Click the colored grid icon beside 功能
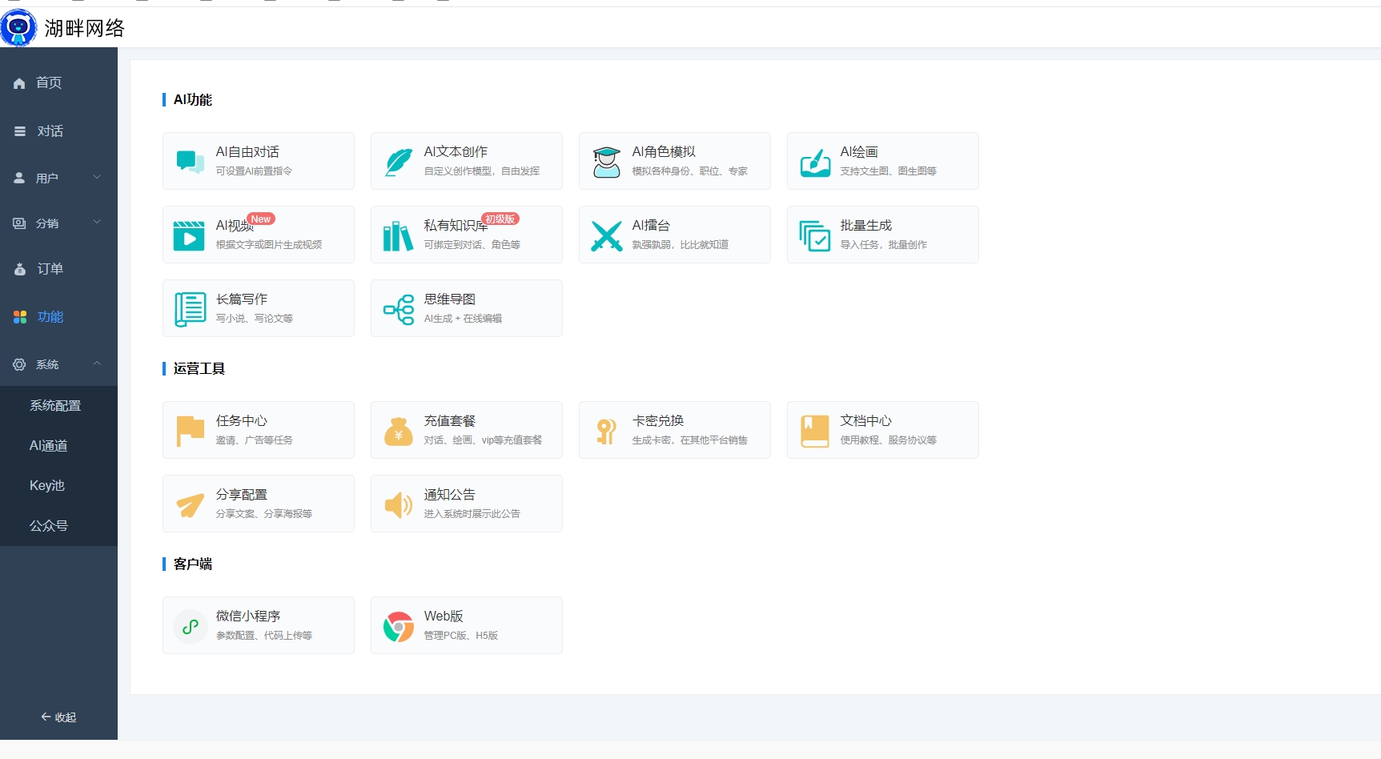 20,317
